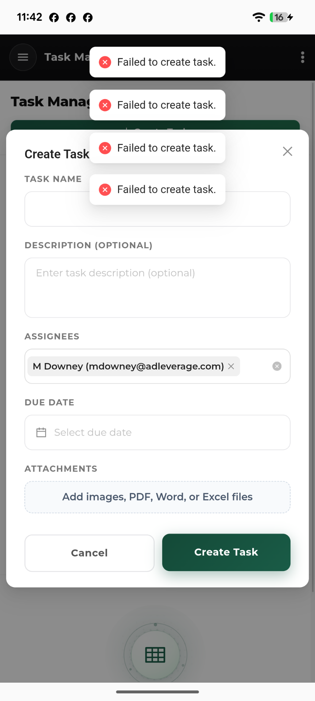315x701 pixels.
Task: Tap the third Failed to create task toast
Action: pyautogui.click(x=157, y=148)
